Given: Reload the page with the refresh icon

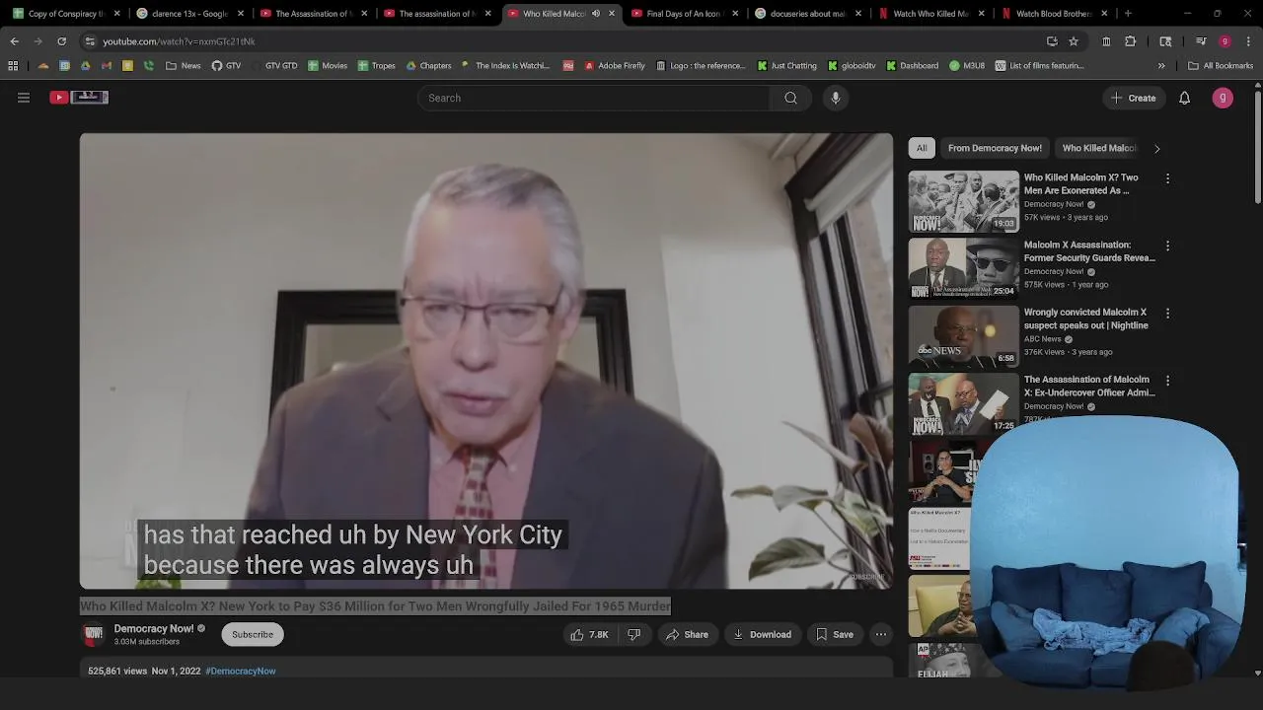Looking at the screenshot, I should 61,41.
